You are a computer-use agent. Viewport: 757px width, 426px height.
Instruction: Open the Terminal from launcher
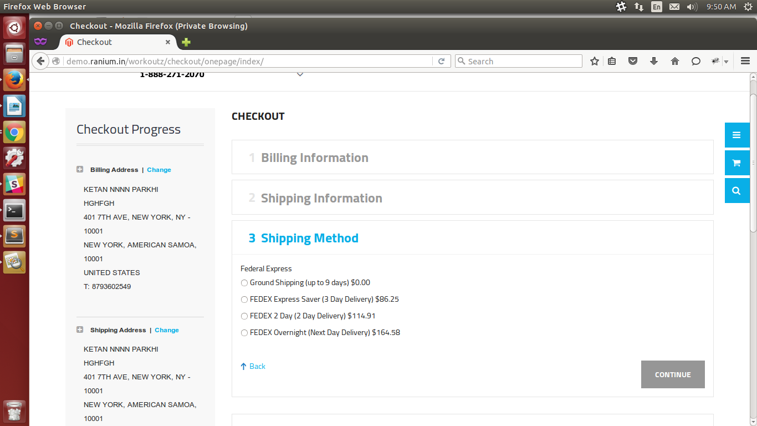click(14, 210)
